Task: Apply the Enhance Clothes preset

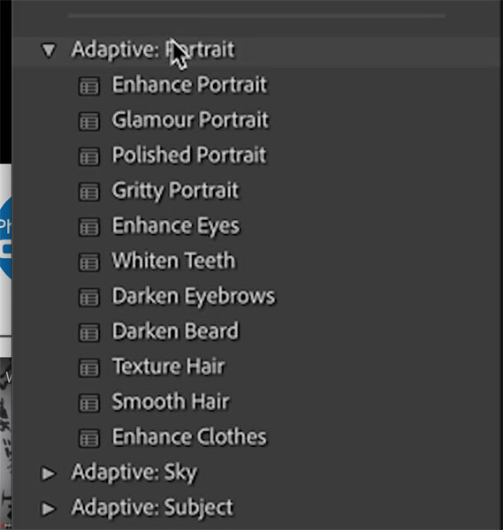Action: [189, 436]
